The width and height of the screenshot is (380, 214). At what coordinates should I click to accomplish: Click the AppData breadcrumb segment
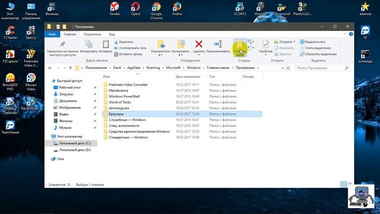134,68
